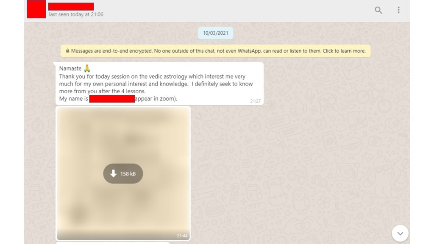Click the 158 kB download size label
Screen dimensions: 434x244
coord(128,174)
